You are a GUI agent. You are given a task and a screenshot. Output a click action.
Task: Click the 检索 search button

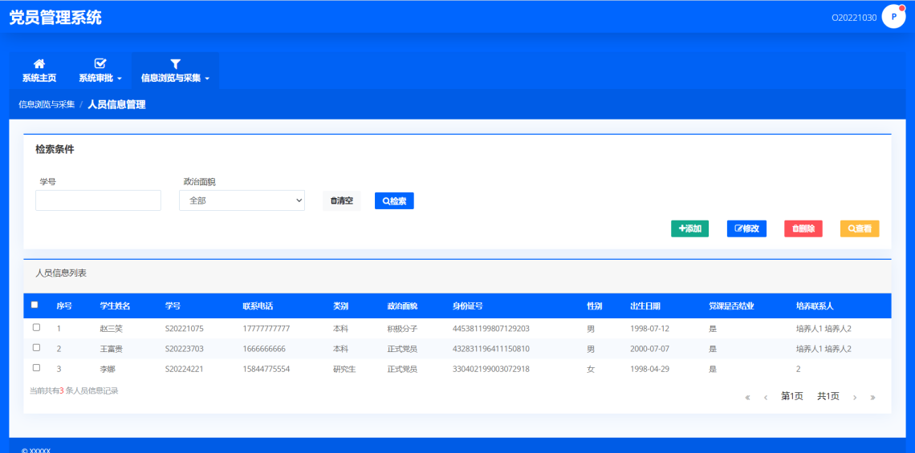point(394,200)
